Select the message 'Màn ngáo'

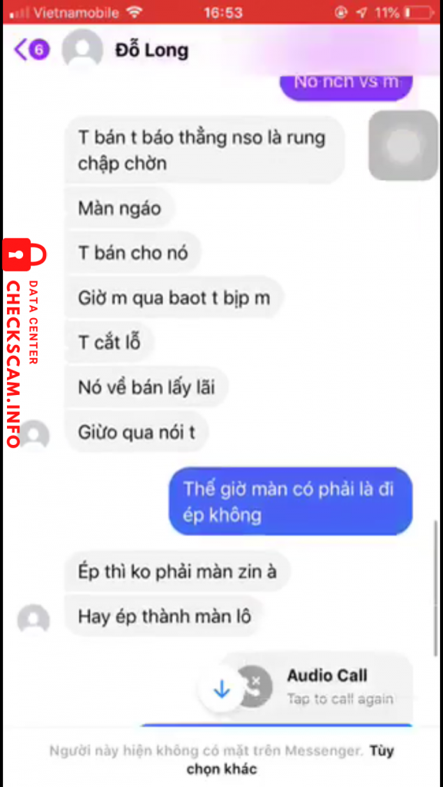[119, 208]
